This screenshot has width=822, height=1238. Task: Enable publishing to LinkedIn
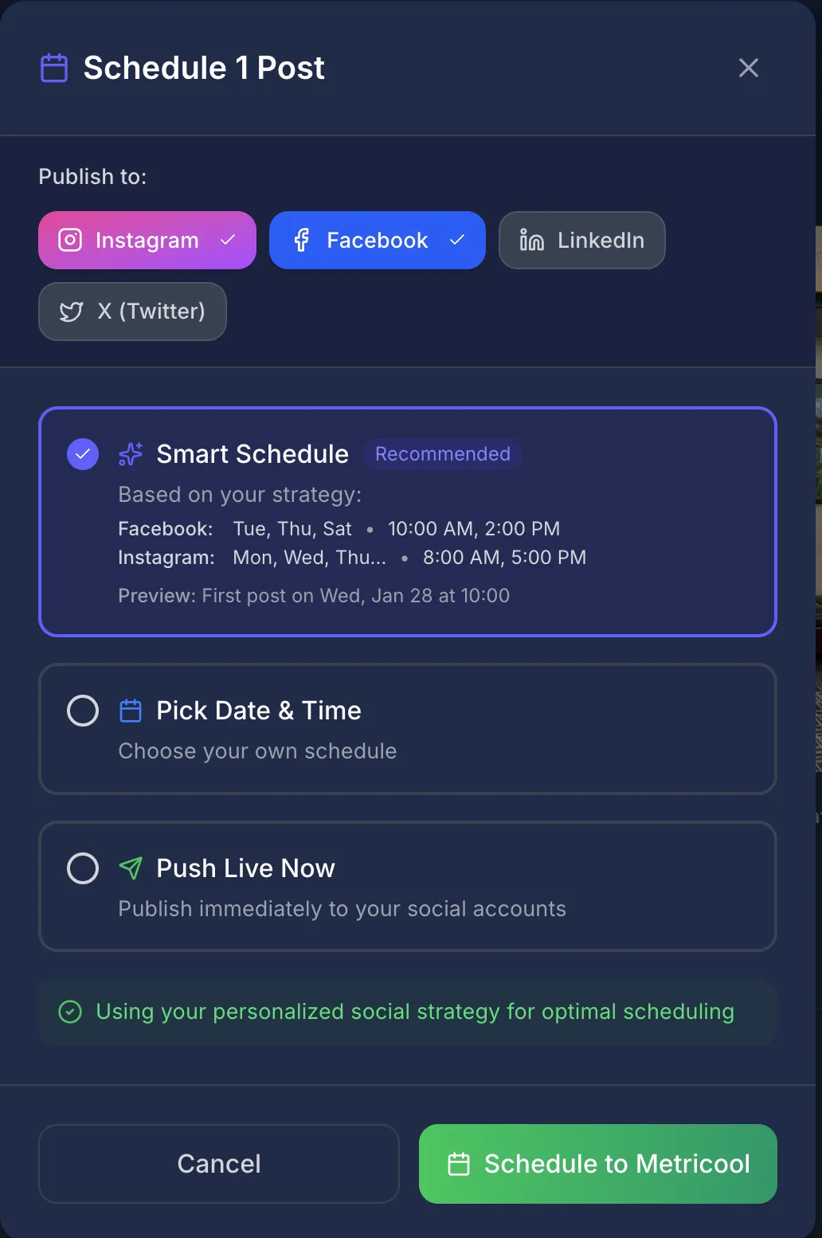tap(581, 240)
